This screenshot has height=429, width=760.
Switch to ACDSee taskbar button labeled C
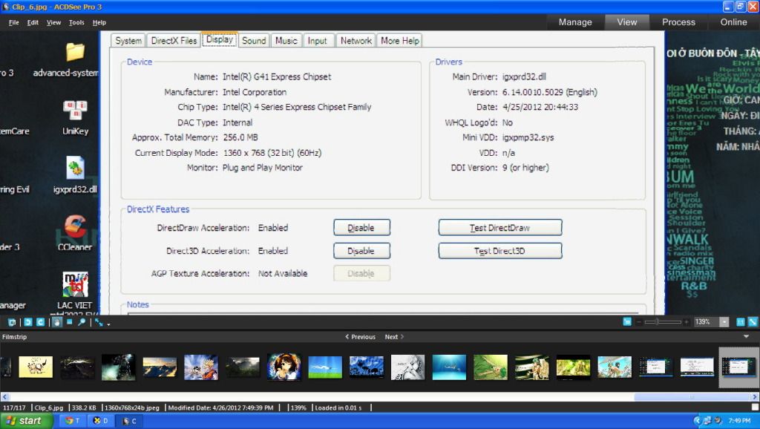[129, 421]
